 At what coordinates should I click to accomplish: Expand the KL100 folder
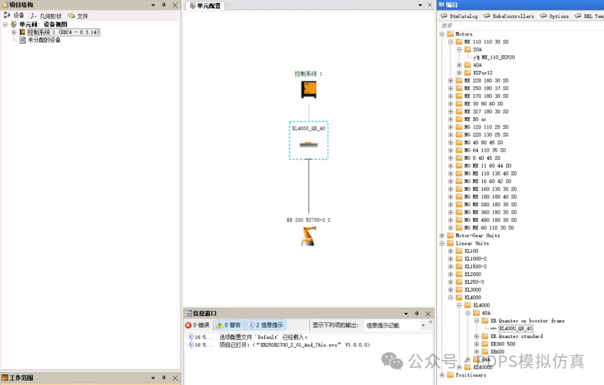point(451,251)
